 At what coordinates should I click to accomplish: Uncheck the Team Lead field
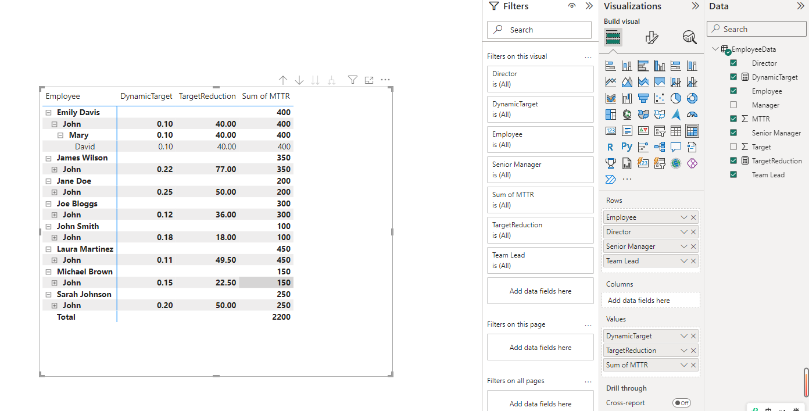coord(733,174)
